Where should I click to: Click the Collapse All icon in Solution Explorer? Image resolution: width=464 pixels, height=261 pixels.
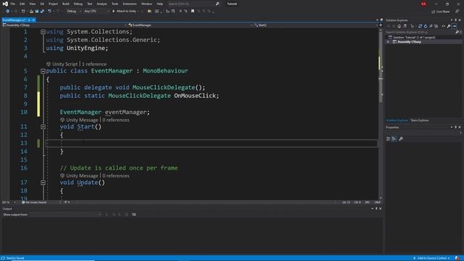(431, 26)
